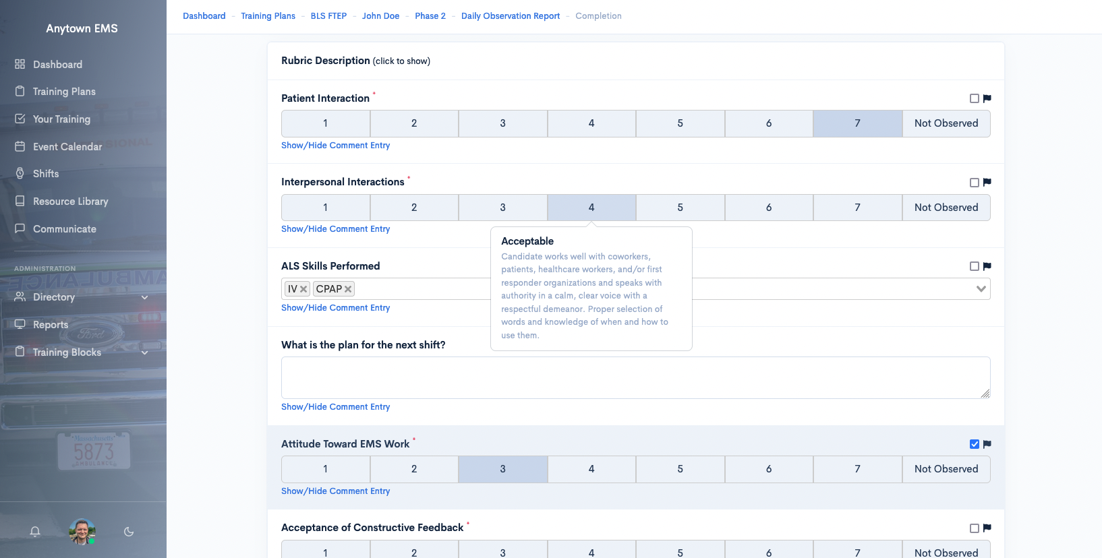Image resolution: width=1102 pixels, height=558 pixels.
Task: Click the Event Calendar sidebar icon
Action: coord(20,146)
